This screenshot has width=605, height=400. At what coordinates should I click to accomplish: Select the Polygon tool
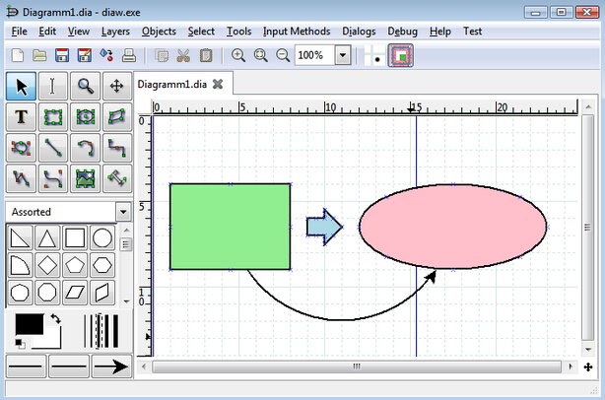[117, 117]
